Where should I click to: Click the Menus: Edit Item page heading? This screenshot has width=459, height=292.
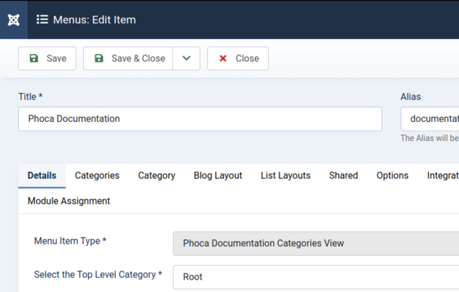click(94, 20)
